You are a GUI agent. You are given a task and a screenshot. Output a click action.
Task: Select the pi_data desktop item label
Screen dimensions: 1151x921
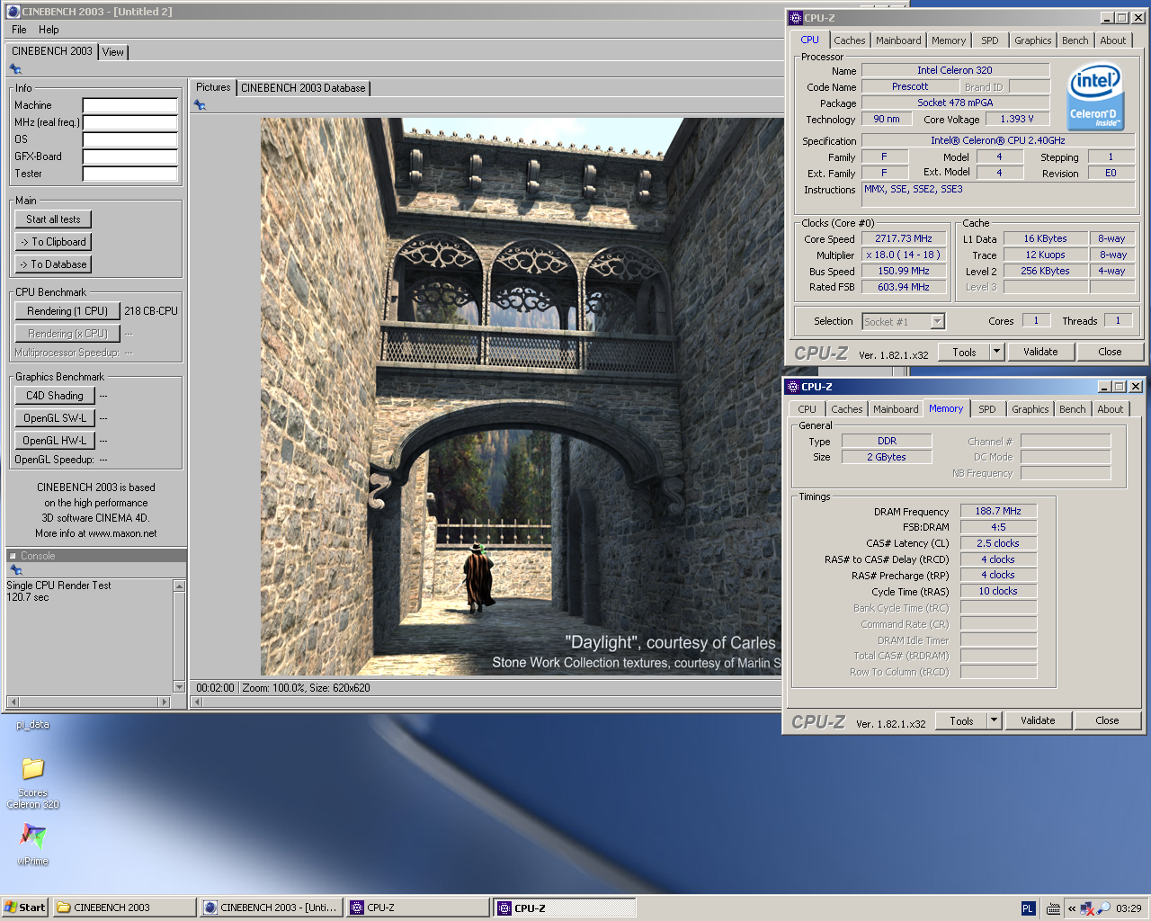point(32,725)
